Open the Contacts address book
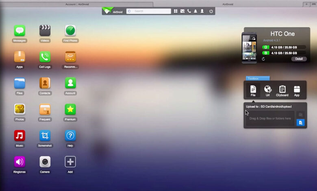 pos(45,83)
